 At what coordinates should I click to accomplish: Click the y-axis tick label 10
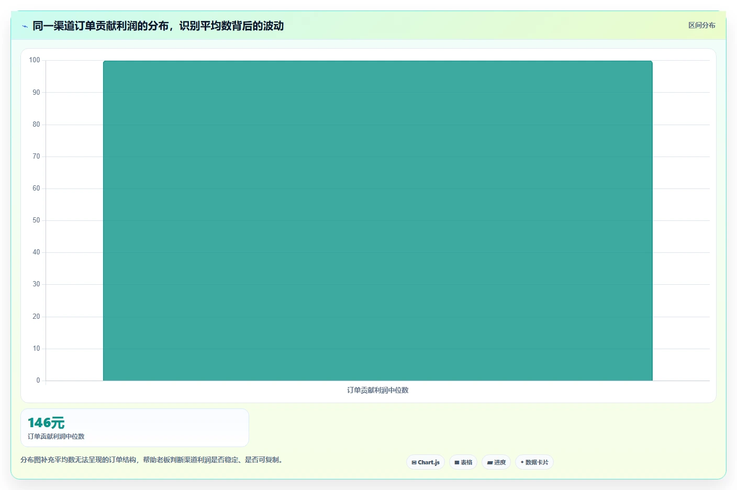tap(36, 348)
